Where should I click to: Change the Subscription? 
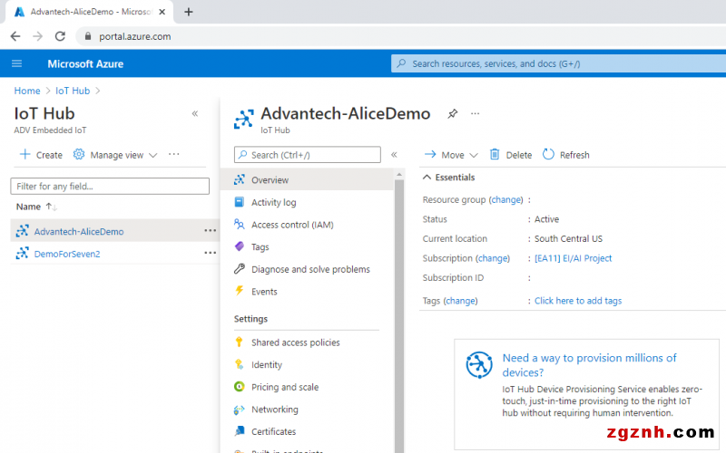point(493,258)
